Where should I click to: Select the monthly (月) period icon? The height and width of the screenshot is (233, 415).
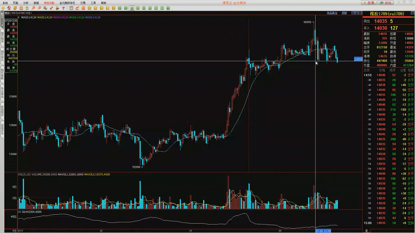pyautogui.click(x=102, y=8)
